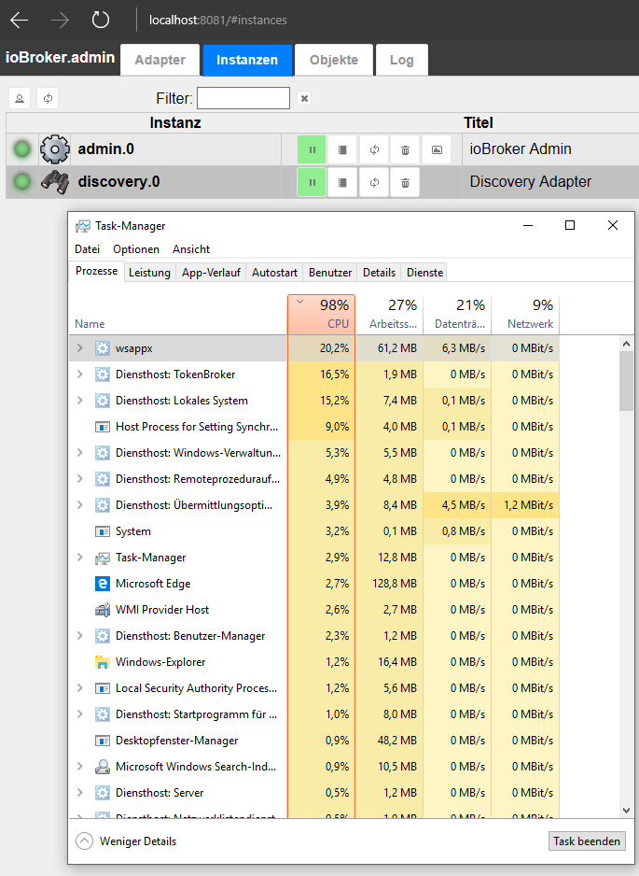639x876 pixels.
Task: Open the Datei menu in Task-Manager
Action: click(x=87, y=249)
